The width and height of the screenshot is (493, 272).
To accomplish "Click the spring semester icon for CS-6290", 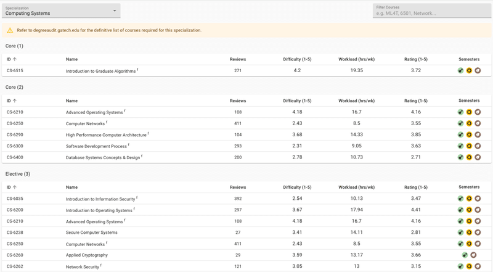I will pyautogui.click(x=460, y=134).
